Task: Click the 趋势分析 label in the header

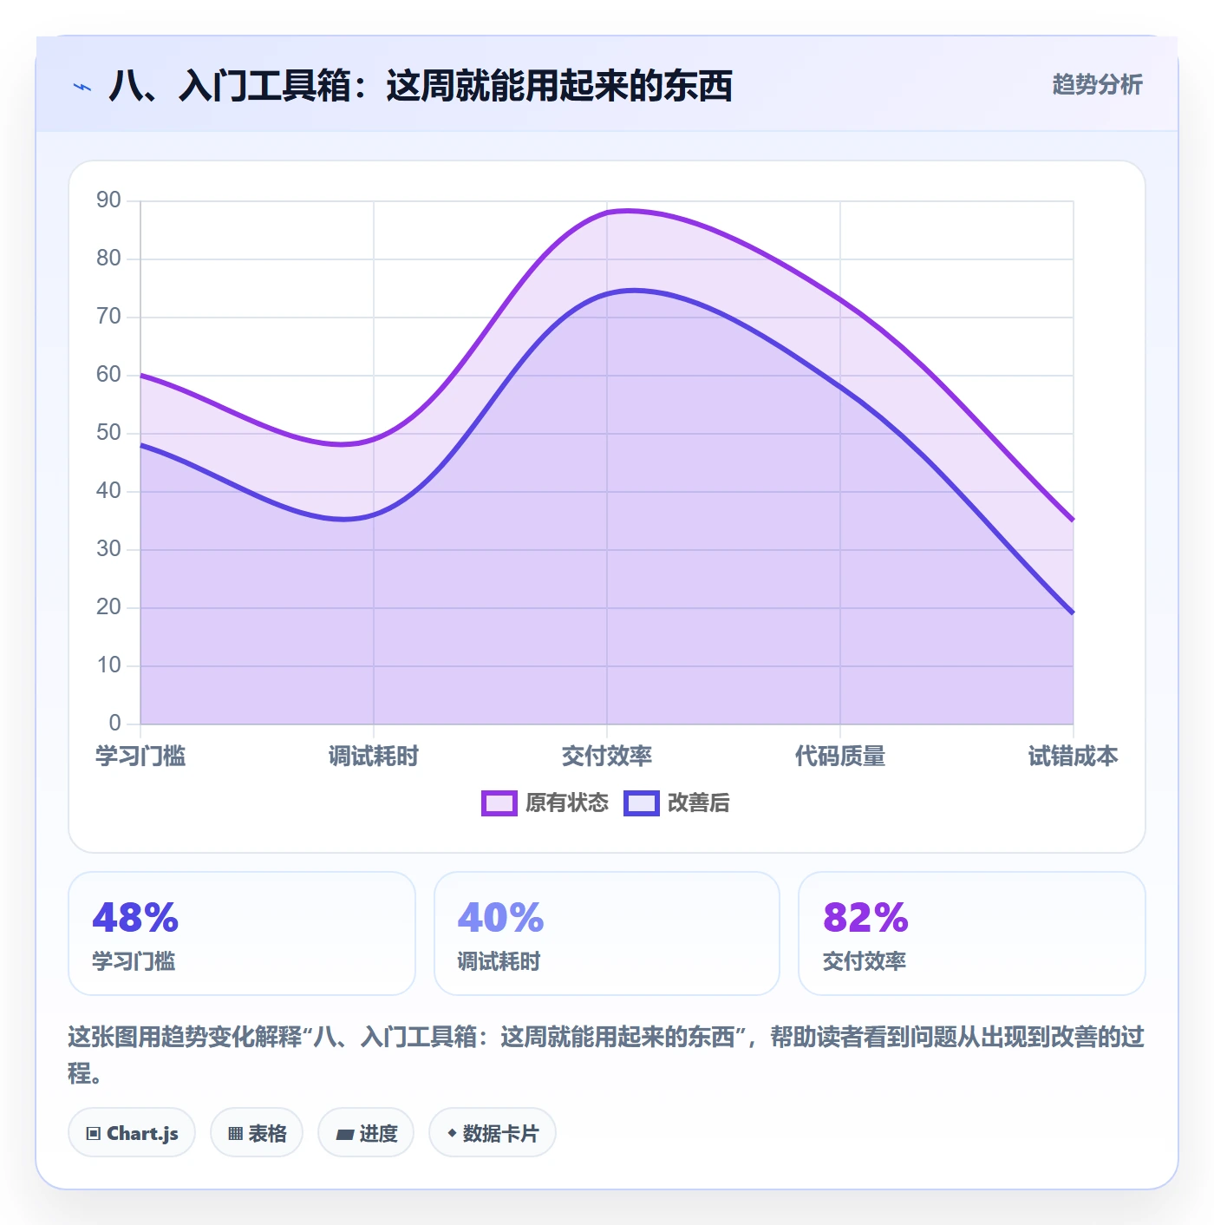Action: 1097,85
